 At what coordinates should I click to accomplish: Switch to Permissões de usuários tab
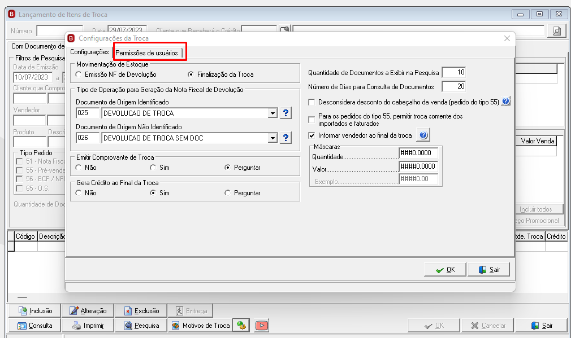coord(147,52)
